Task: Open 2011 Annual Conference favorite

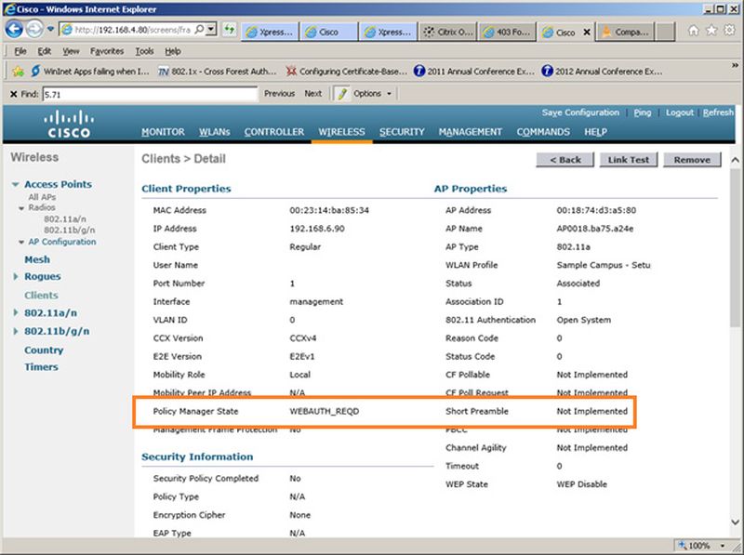Action: 473,72
